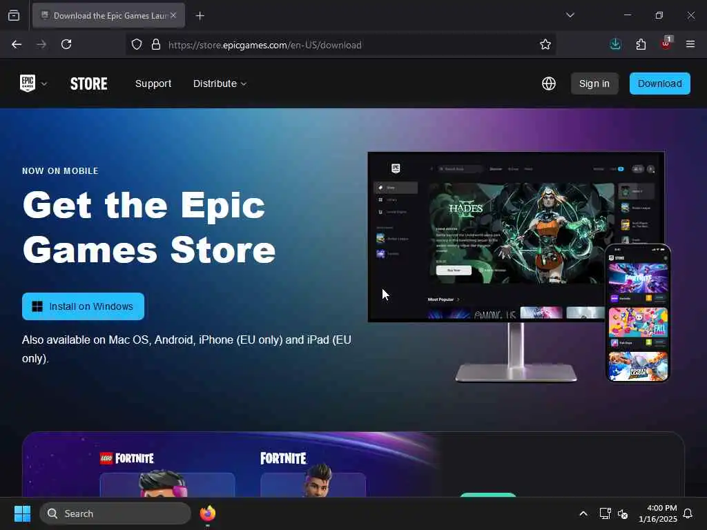Image resolution: width=707 pixels, height=530 pixels.
Task: Show hidden system tray icons
Action: coord(583,513)
